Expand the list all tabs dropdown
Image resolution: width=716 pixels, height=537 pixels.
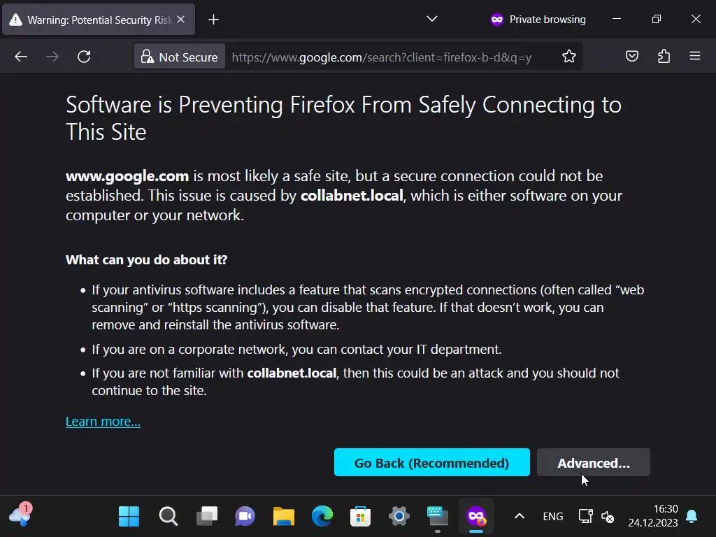tap(432, 20)
